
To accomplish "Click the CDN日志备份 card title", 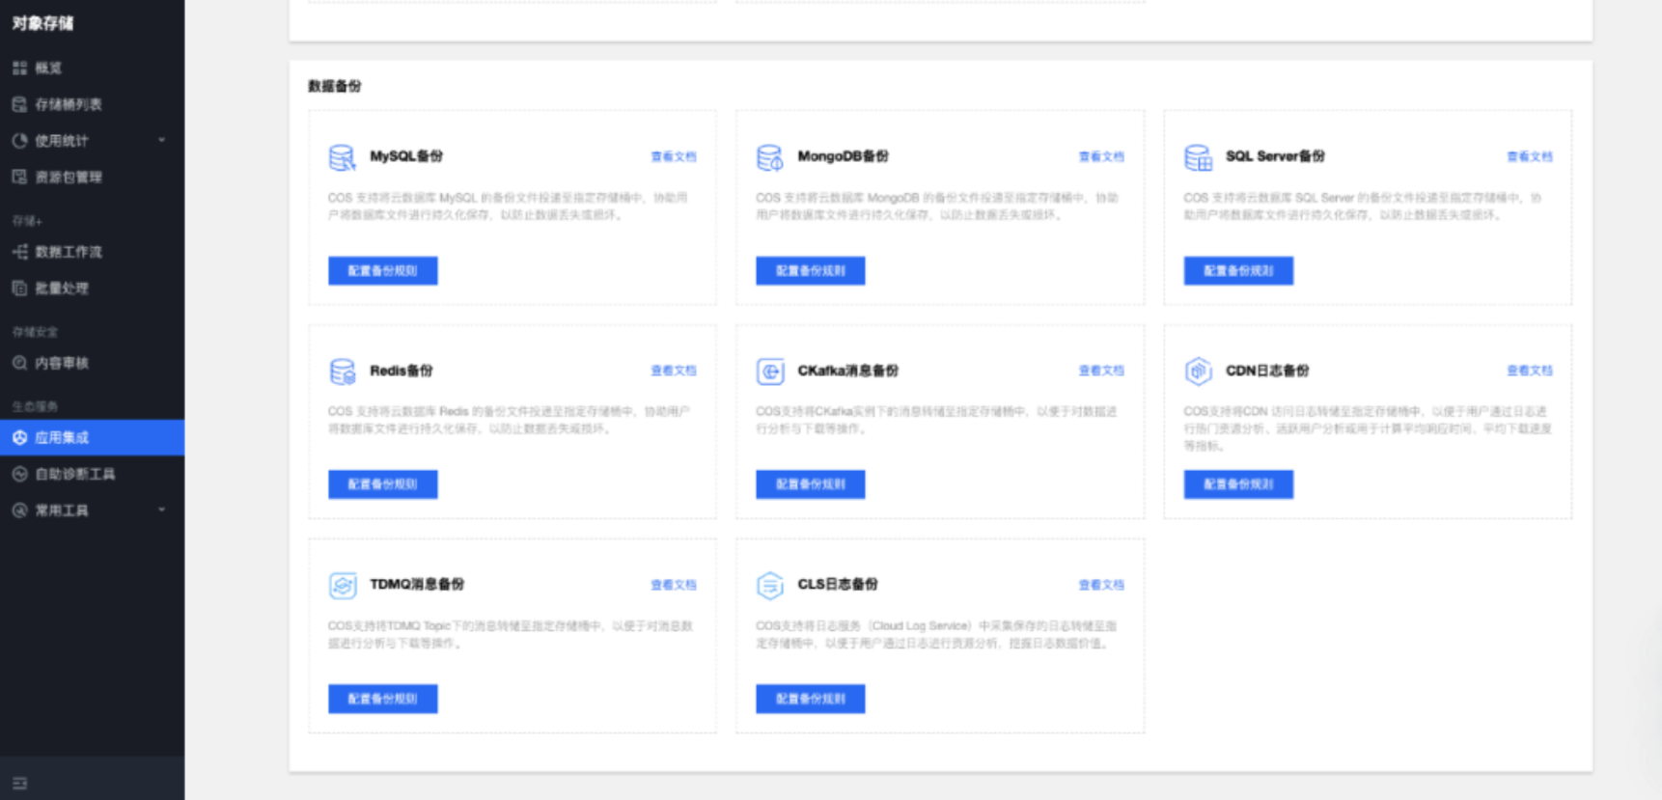I will (x=1267, y=371).
